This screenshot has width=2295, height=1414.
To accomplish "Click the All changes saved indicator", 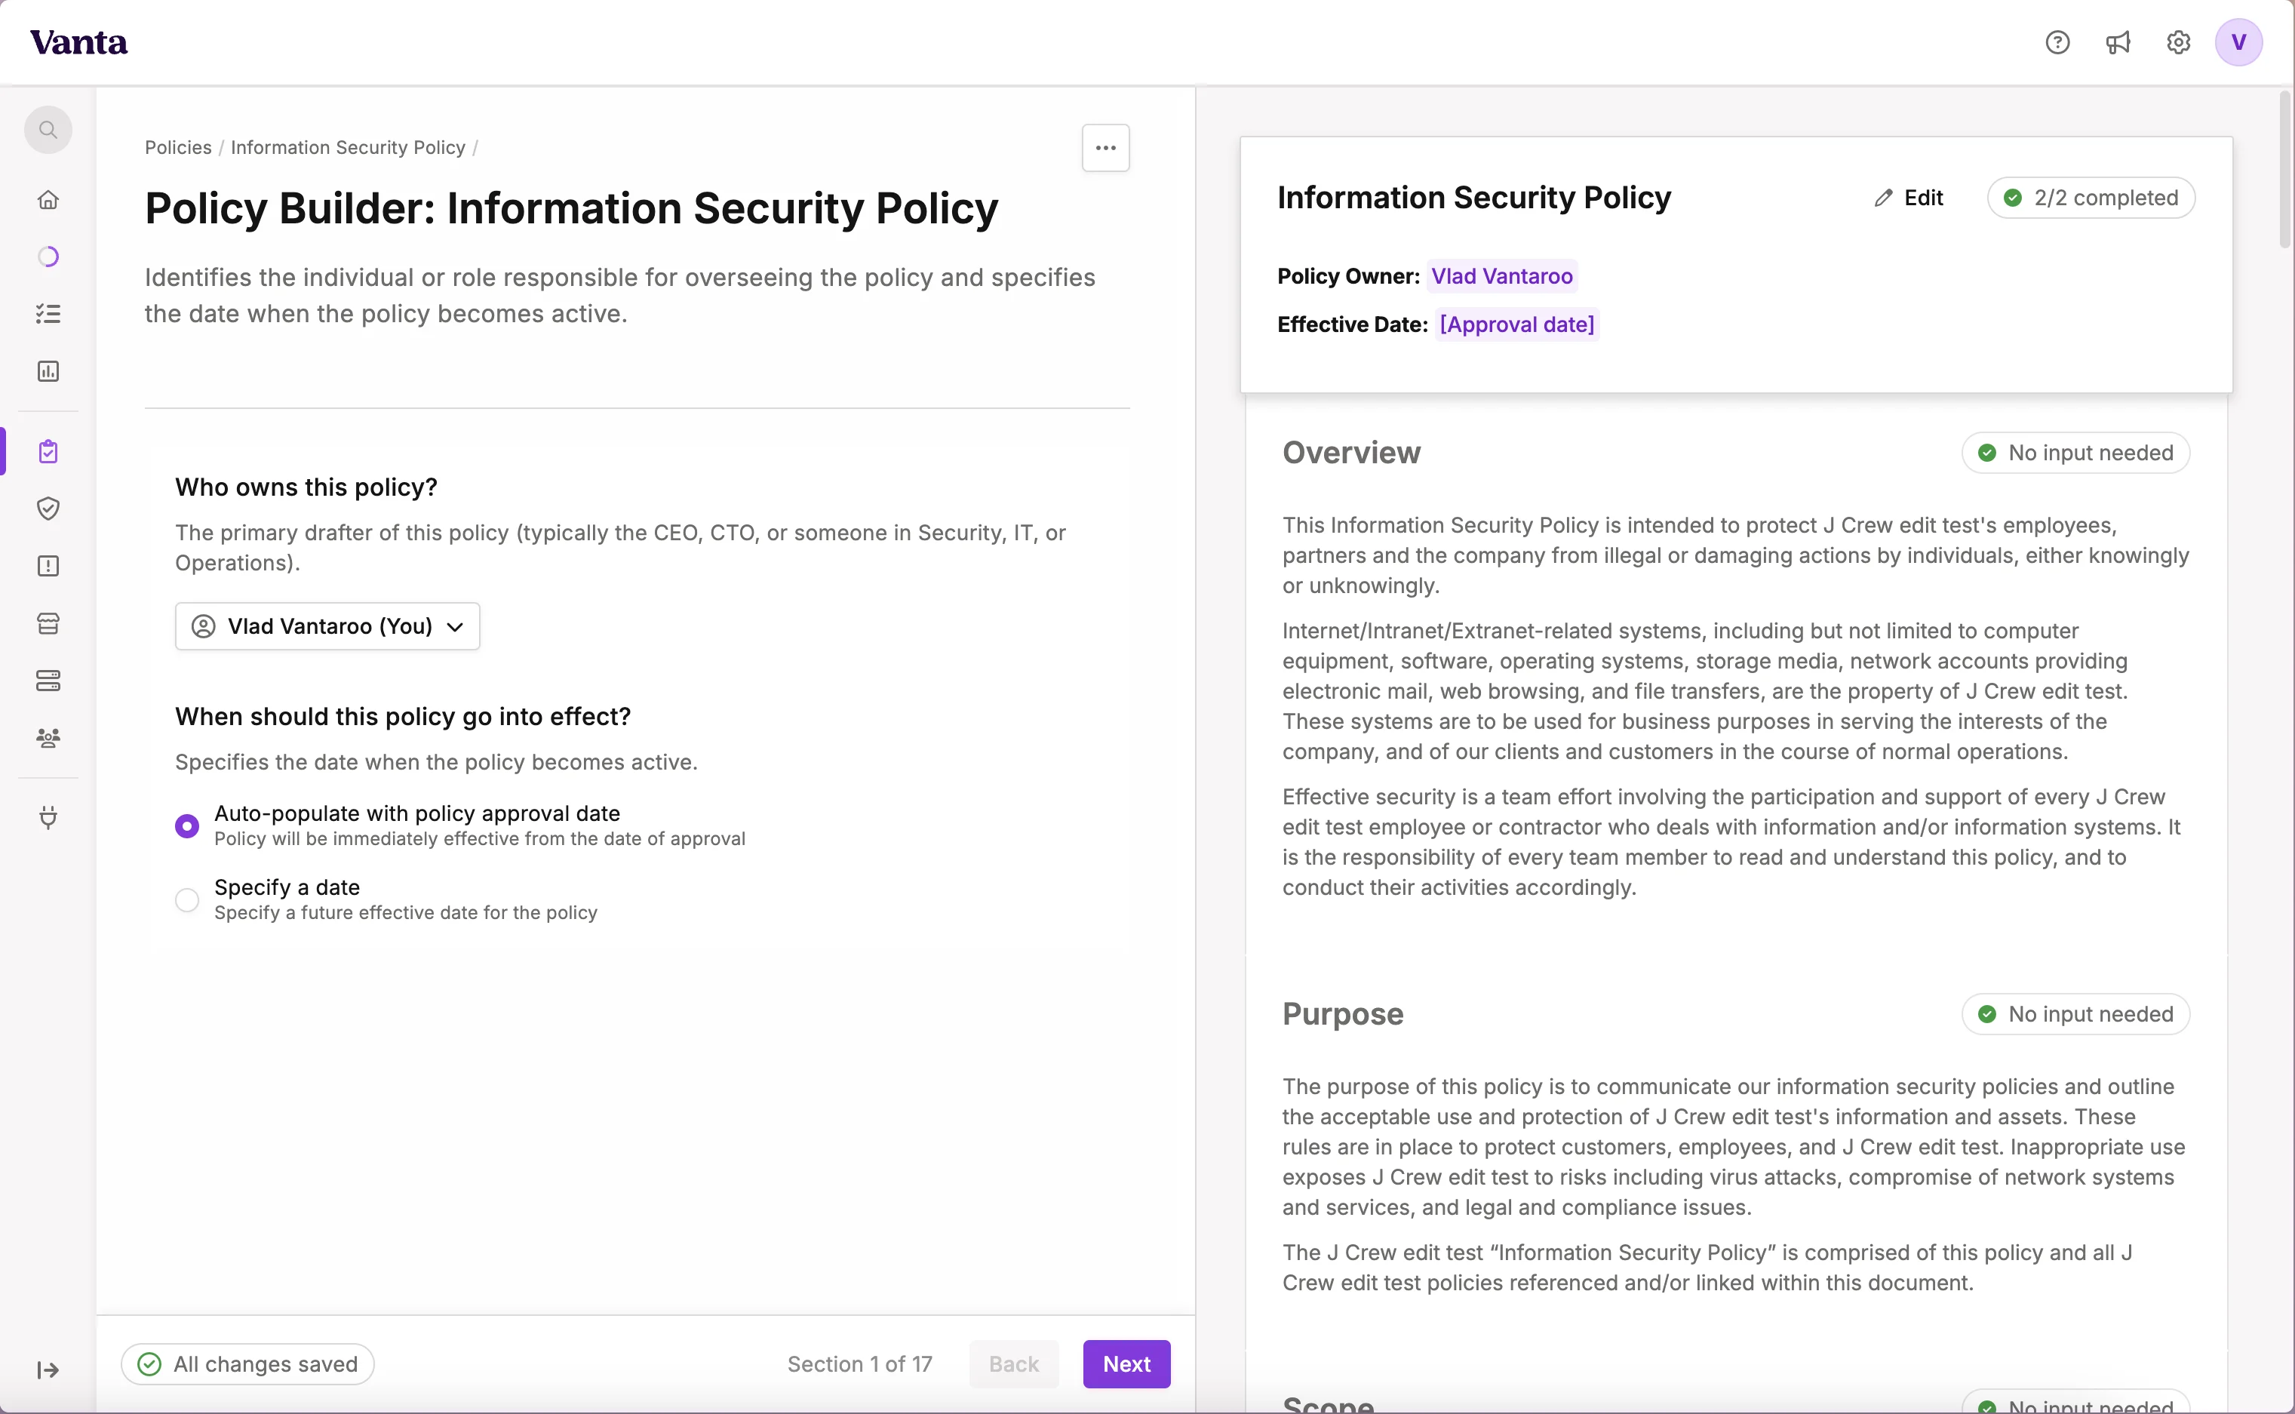I will tap(247, 1364).
